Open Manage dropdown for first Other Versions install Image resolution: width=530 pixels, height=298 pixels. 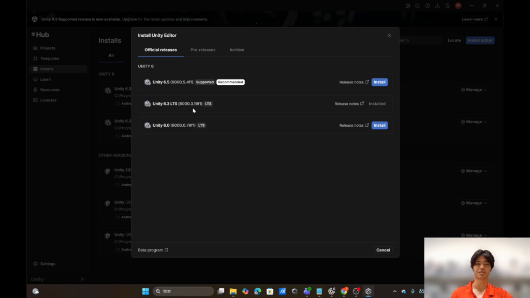pyautogui.click(x=474, y=171)
